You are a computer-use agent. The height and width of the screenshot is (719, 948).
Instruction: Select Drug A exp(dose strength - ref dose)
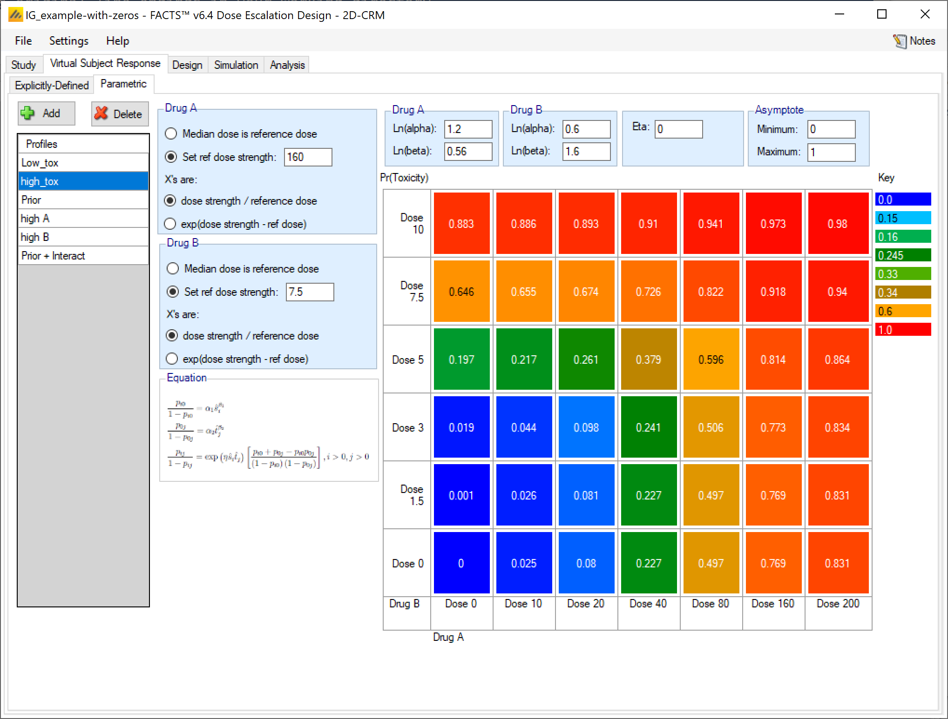click(170, 224)
